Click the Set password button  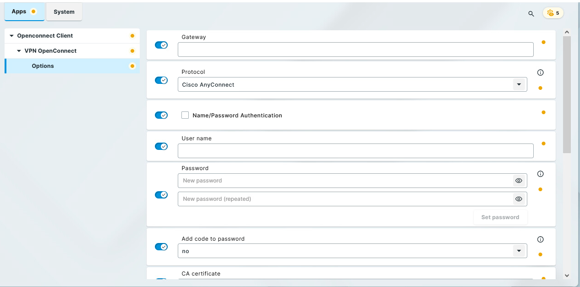coord(500,217)
